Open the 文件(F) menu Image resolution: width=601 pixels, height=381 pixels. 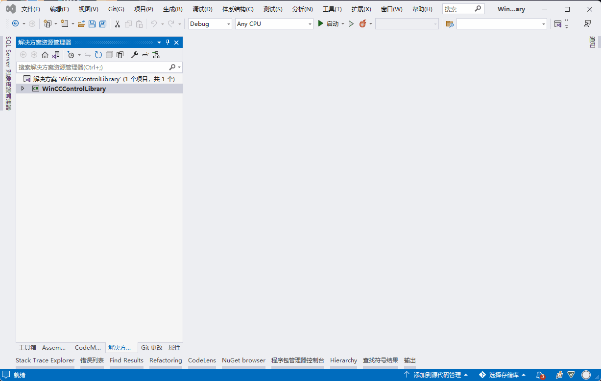[x=31, y=9]
